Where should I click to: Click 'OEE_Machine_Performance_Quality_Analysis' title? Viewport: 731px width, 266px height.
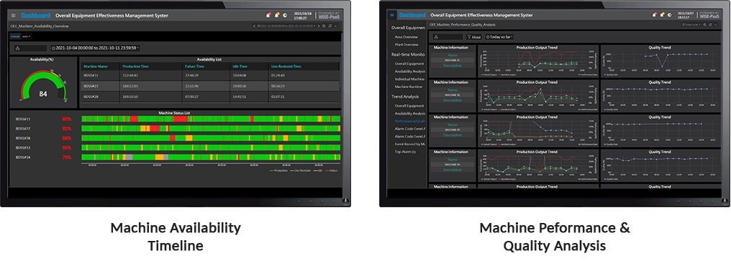tap(463, 24)
